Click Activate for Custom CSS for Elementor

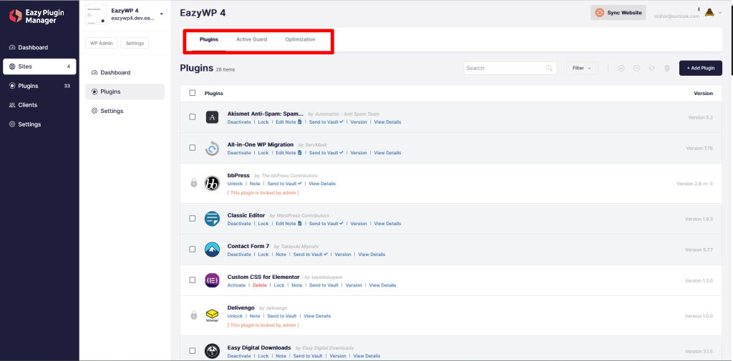coord(236,285)
